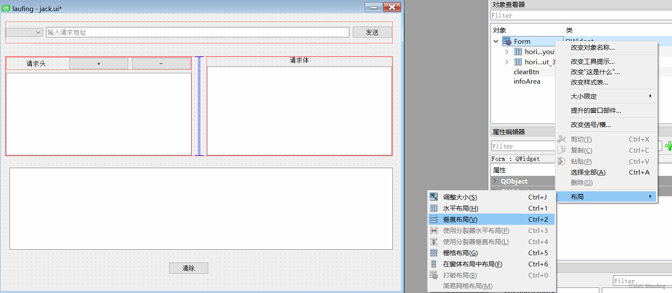Click the scissors icon beside 剪切
672x293 pixels.
pyautogui.click(x=561, y=139)
